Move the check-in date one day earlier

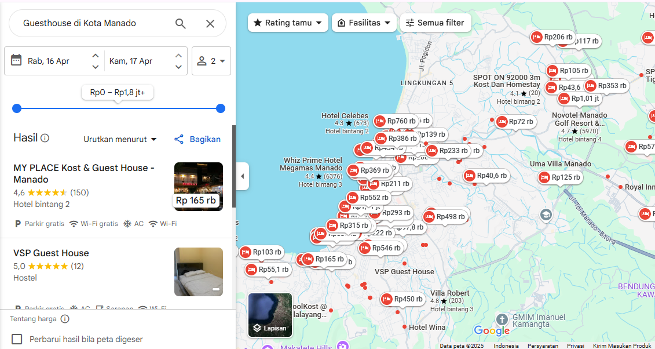pos(95,67)
